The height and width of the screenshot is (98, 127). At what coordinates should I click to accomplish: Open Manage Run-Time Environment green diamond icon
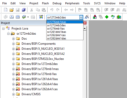coord(107,17)
